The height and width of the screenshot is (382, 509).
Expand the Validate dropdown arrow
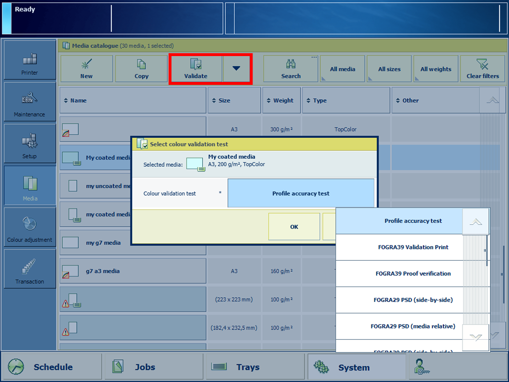236,69
